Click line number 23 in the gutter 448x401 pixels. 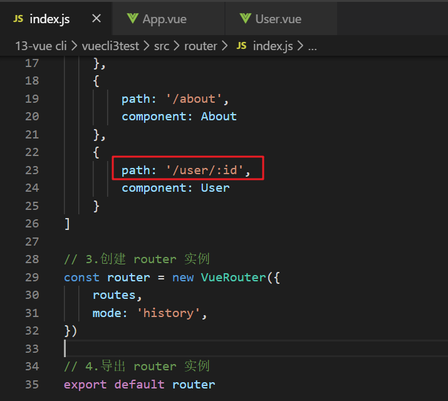(x=31, y=170)
